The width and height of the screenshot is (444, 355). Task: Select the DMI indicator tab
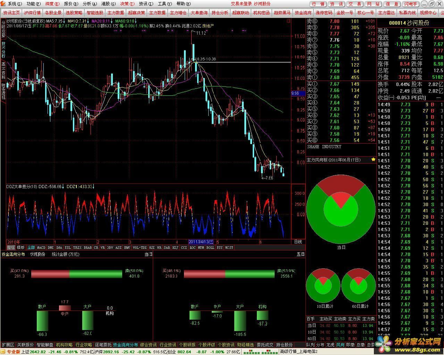coord(51,248)
